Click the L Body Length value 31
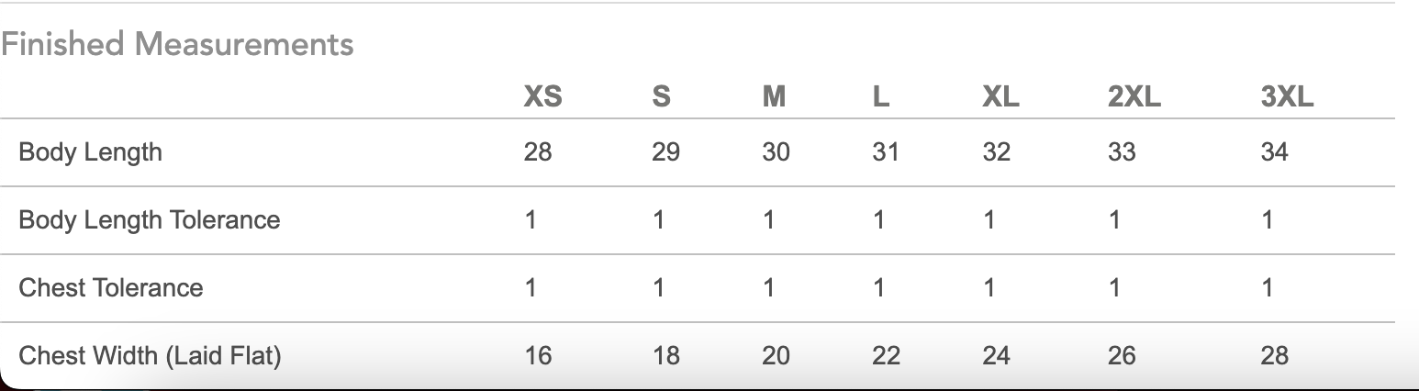 tap(886, 152)
